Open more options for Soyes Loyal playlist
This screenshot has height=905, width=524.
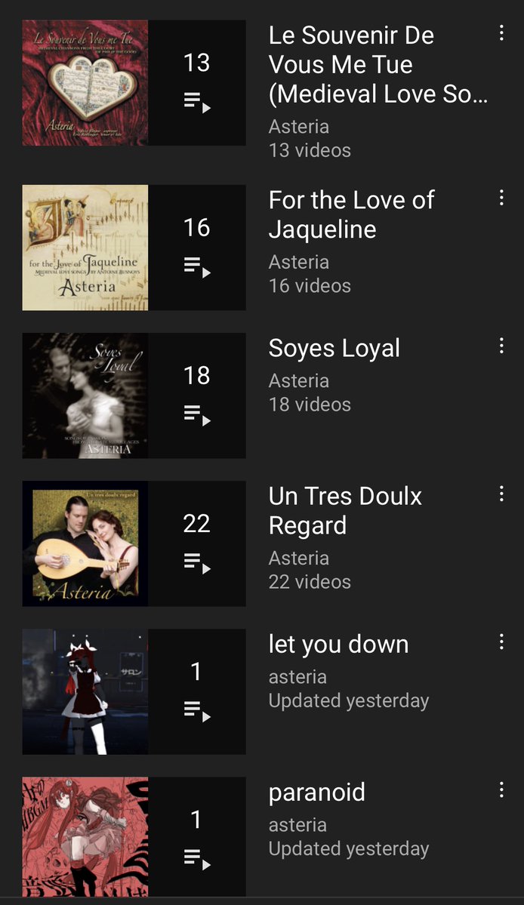point(501,346)
